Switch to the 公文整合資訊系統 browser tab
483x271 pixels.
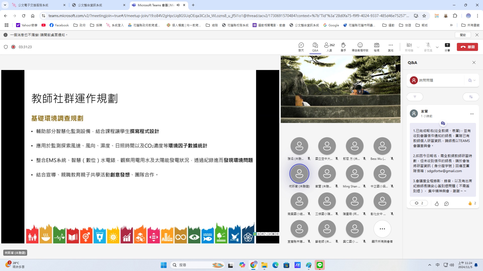[90, 5]
